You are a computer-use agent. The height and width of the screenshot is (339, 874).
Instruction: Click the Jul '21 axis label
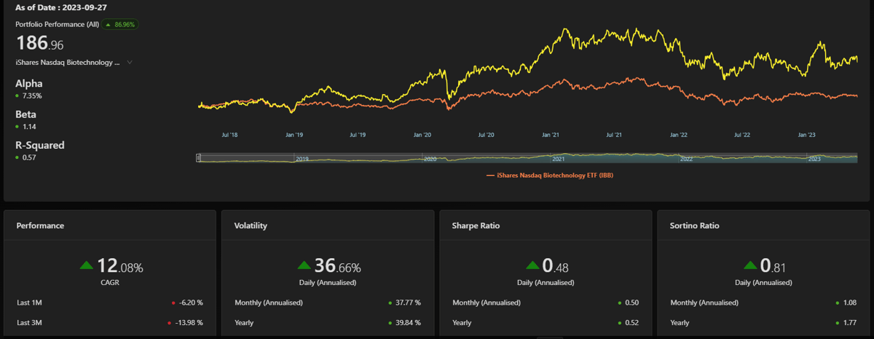[x=614, y=135]
